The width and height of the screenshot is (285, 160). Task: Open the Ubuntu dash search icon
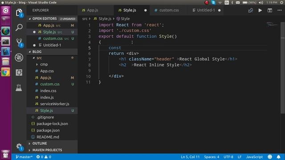point(6,11)
